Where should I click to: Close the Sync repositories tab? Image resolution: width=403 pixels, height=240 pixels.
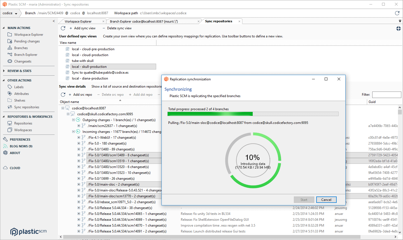(x=239, y=21)
